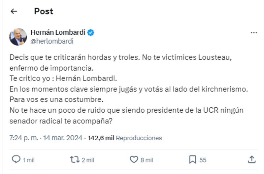Open the @herlombardi handle link
The width and height of the screenshot is (264, 174).
pyautogui.click(x=52, y=41)
